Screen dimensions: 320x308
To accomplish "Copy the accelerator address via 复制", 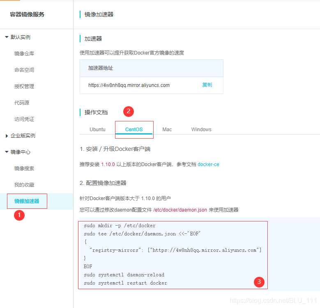I will pyautogui.click(x=207, y=85).
